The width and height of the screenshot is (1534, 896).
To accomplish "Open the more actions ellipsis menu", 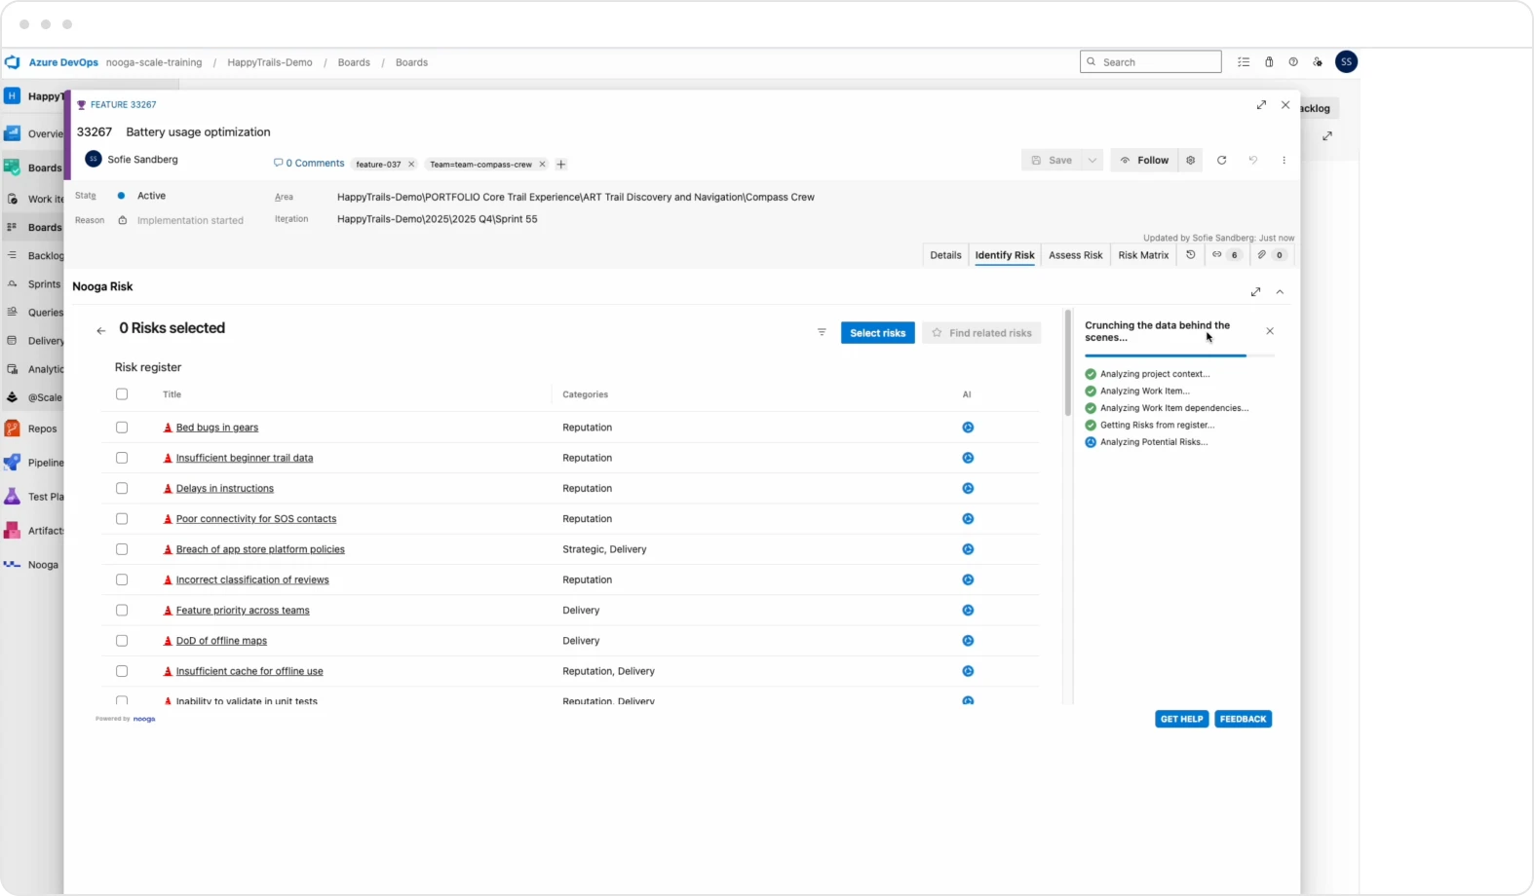I will pyautogui.click(x=1285, y=161).
